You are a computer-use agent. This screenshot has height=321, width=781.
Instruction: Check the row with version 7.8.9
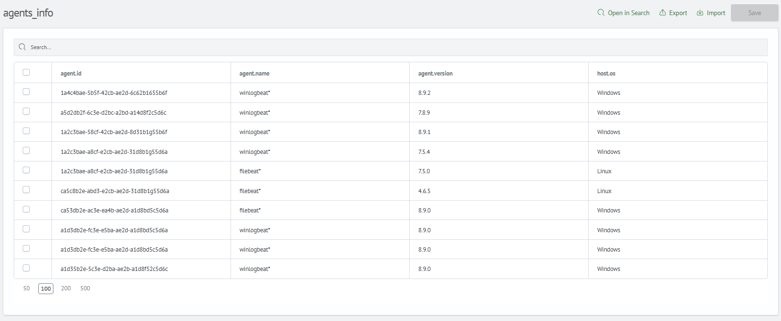pos(26,111)
